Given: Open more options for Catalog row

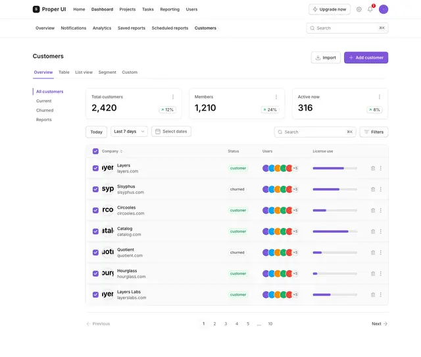Looking at the screenshot, I should pyautogui.click(x=380, y=231).
